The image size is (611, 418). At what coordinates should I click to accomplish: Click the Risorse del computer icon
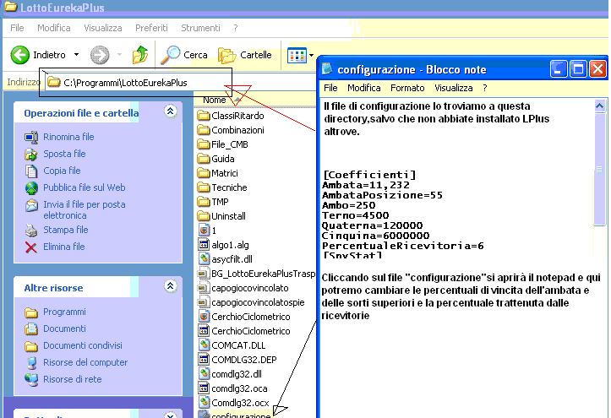pyautogui.click(x=31, y=363)
